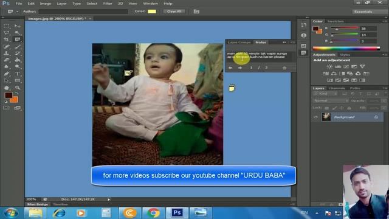Toggle Quick Mask mode

coord(6,108)
